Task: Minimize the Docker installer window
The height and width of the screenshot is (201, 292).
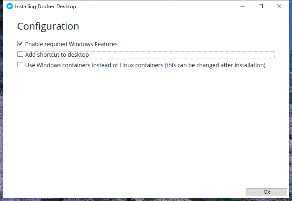Action: pos(243,6)
